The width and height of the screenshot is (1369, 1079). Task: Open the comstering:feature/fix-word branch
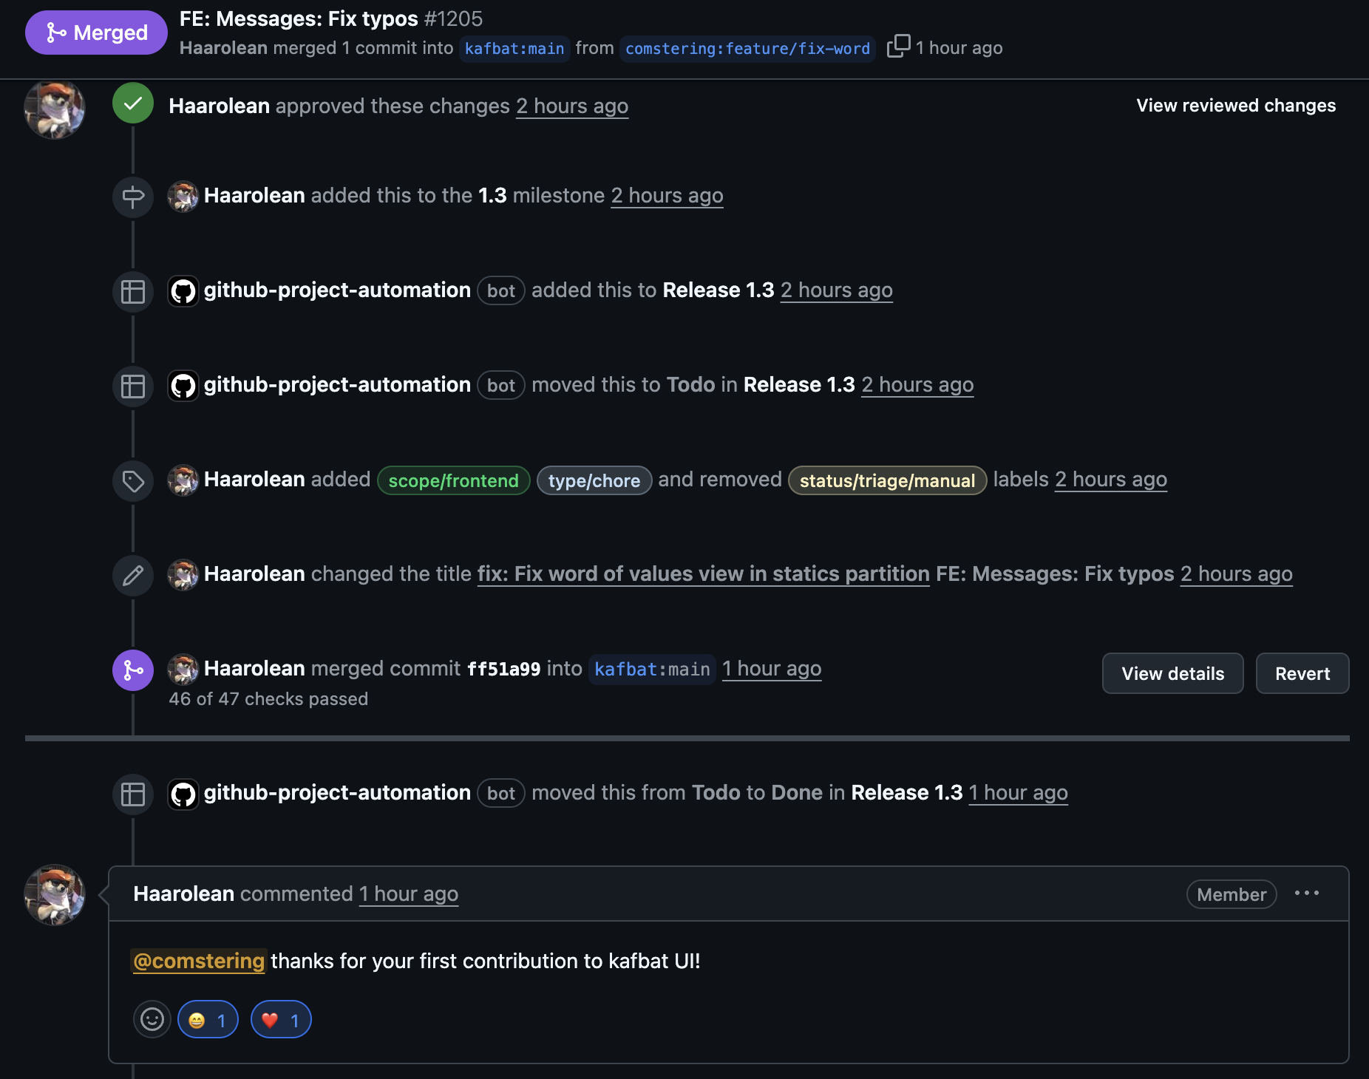[x=747, y=49]
